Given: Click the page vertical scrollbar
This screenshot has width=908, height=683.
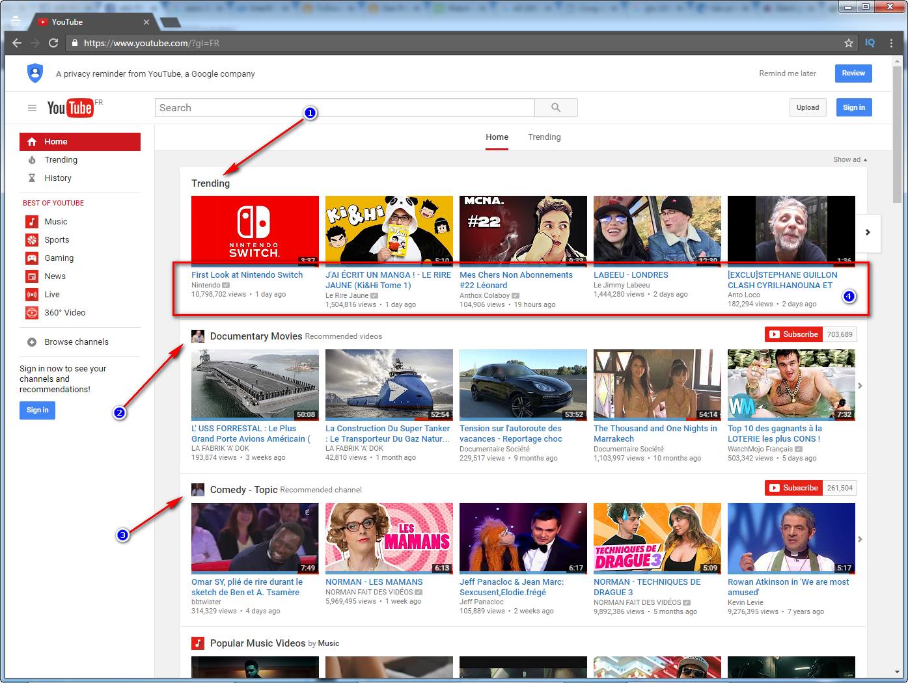Looking at the screenshot, I should (897, 135).
